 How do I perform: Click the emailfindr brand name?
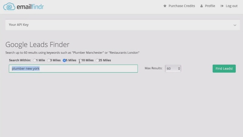30,7
